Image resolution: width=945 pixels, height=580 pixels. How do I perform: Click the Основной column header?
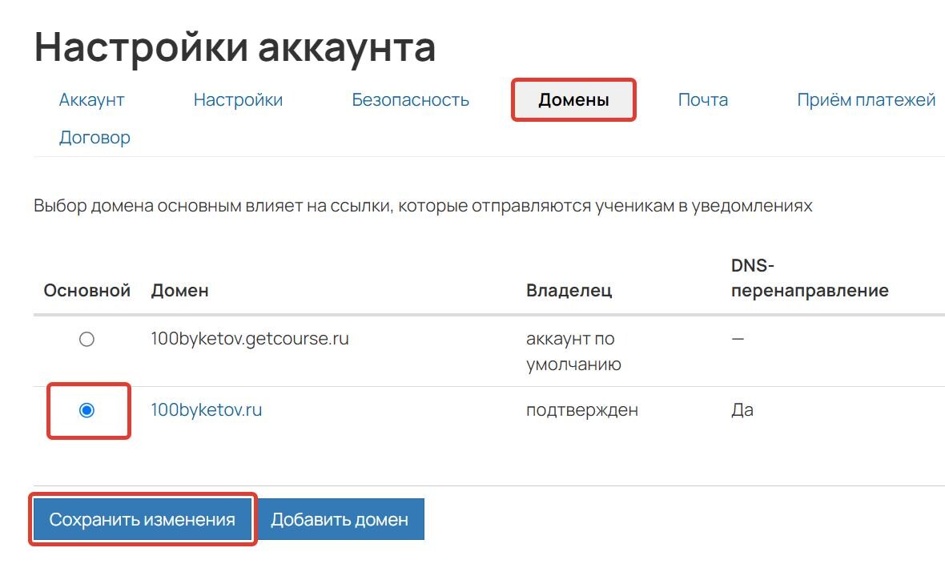(86, 291)
